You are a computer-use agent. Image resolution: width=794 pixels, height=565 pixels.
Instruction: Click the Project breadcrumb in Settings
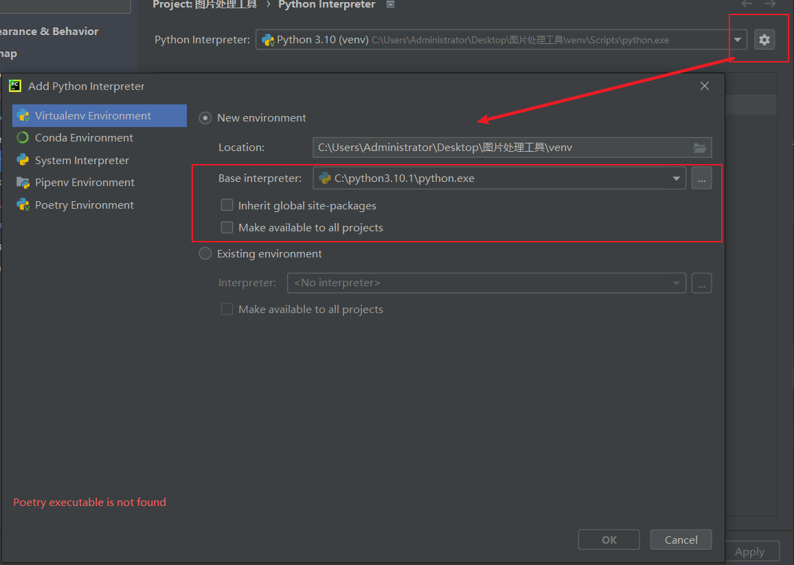click(x=205, y=5)
